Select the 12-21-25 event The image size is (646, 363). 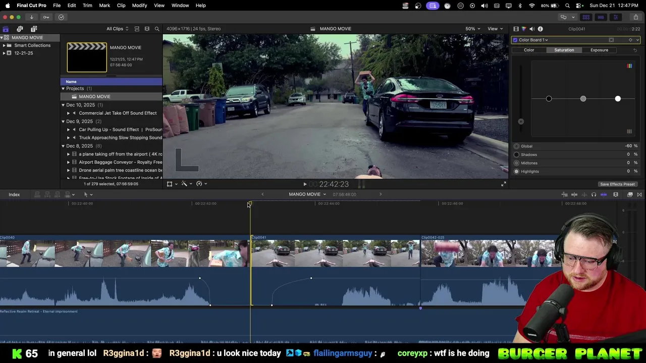pyautogui.click(x=23, y=53)
